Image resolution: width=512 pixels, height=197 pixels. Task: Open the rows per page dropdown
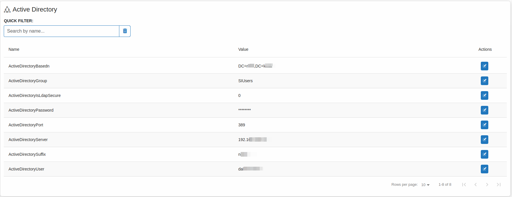pyautogui.click(x=425, y=185)
